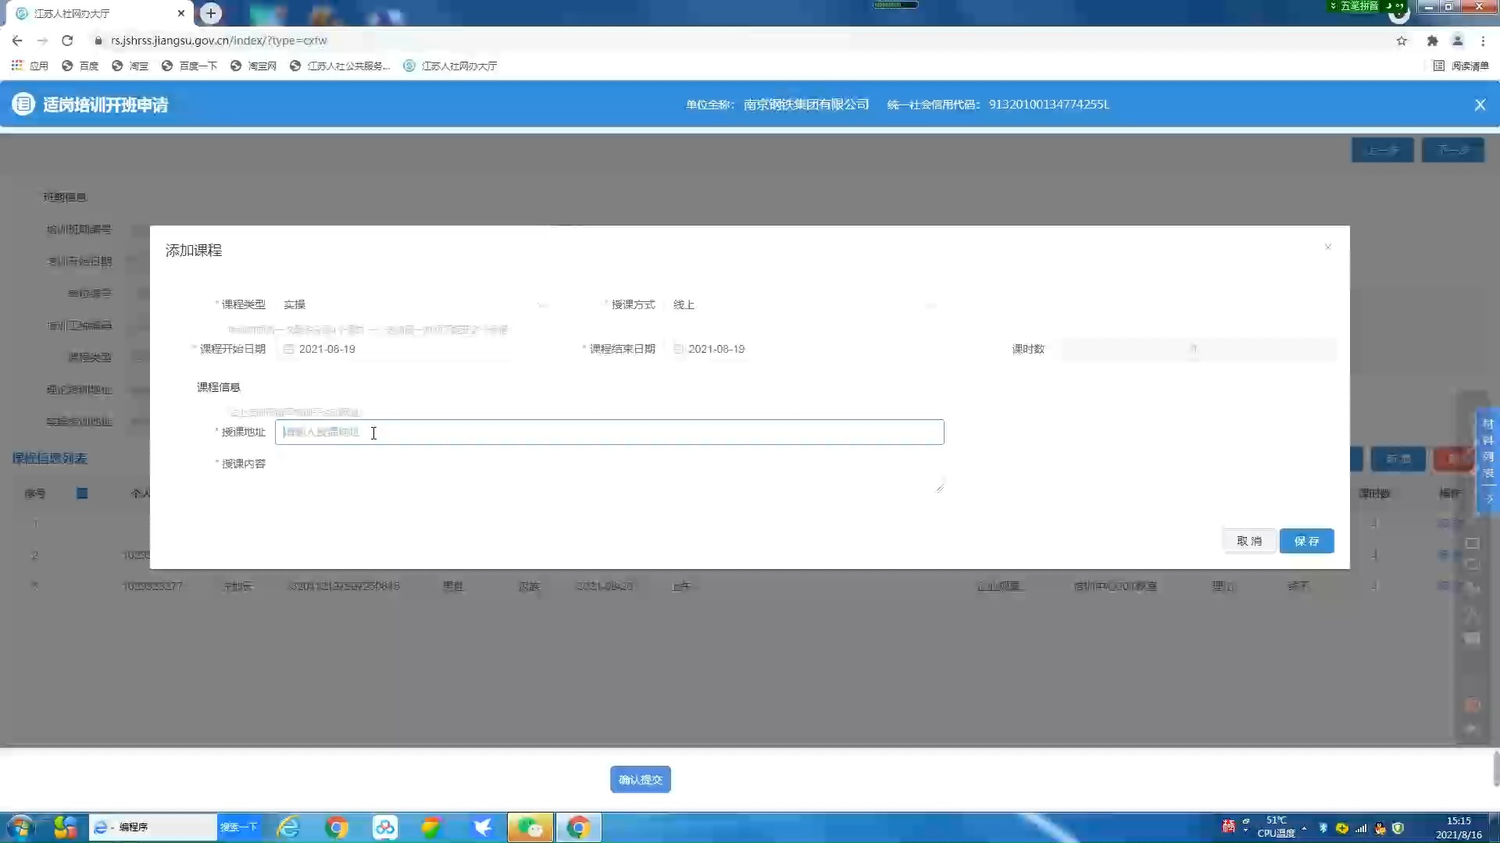This screenshot has height=843, width=1500.
Task: Launch Internet Explorer from the taskbar
Action: tap(288, 827)
